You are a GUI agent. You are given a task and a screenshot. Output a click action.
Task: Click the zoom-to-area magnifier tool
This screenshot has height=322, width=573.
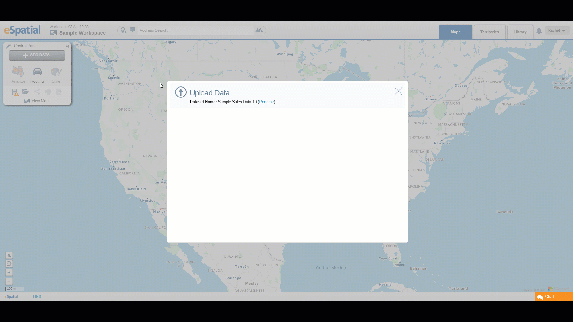[9, 256]
